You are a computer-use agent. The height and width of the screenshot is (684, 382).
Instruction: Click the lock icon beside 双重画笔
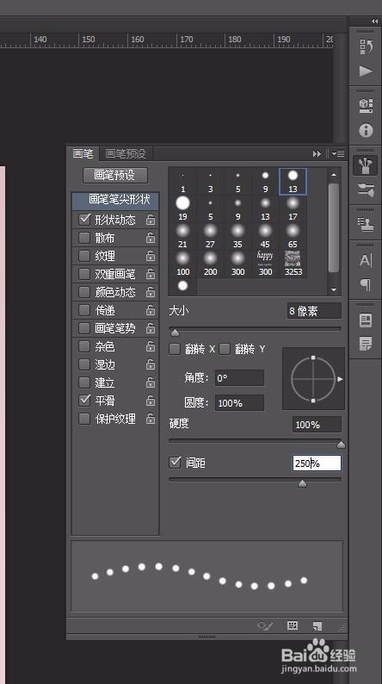[x=151, y=274]
